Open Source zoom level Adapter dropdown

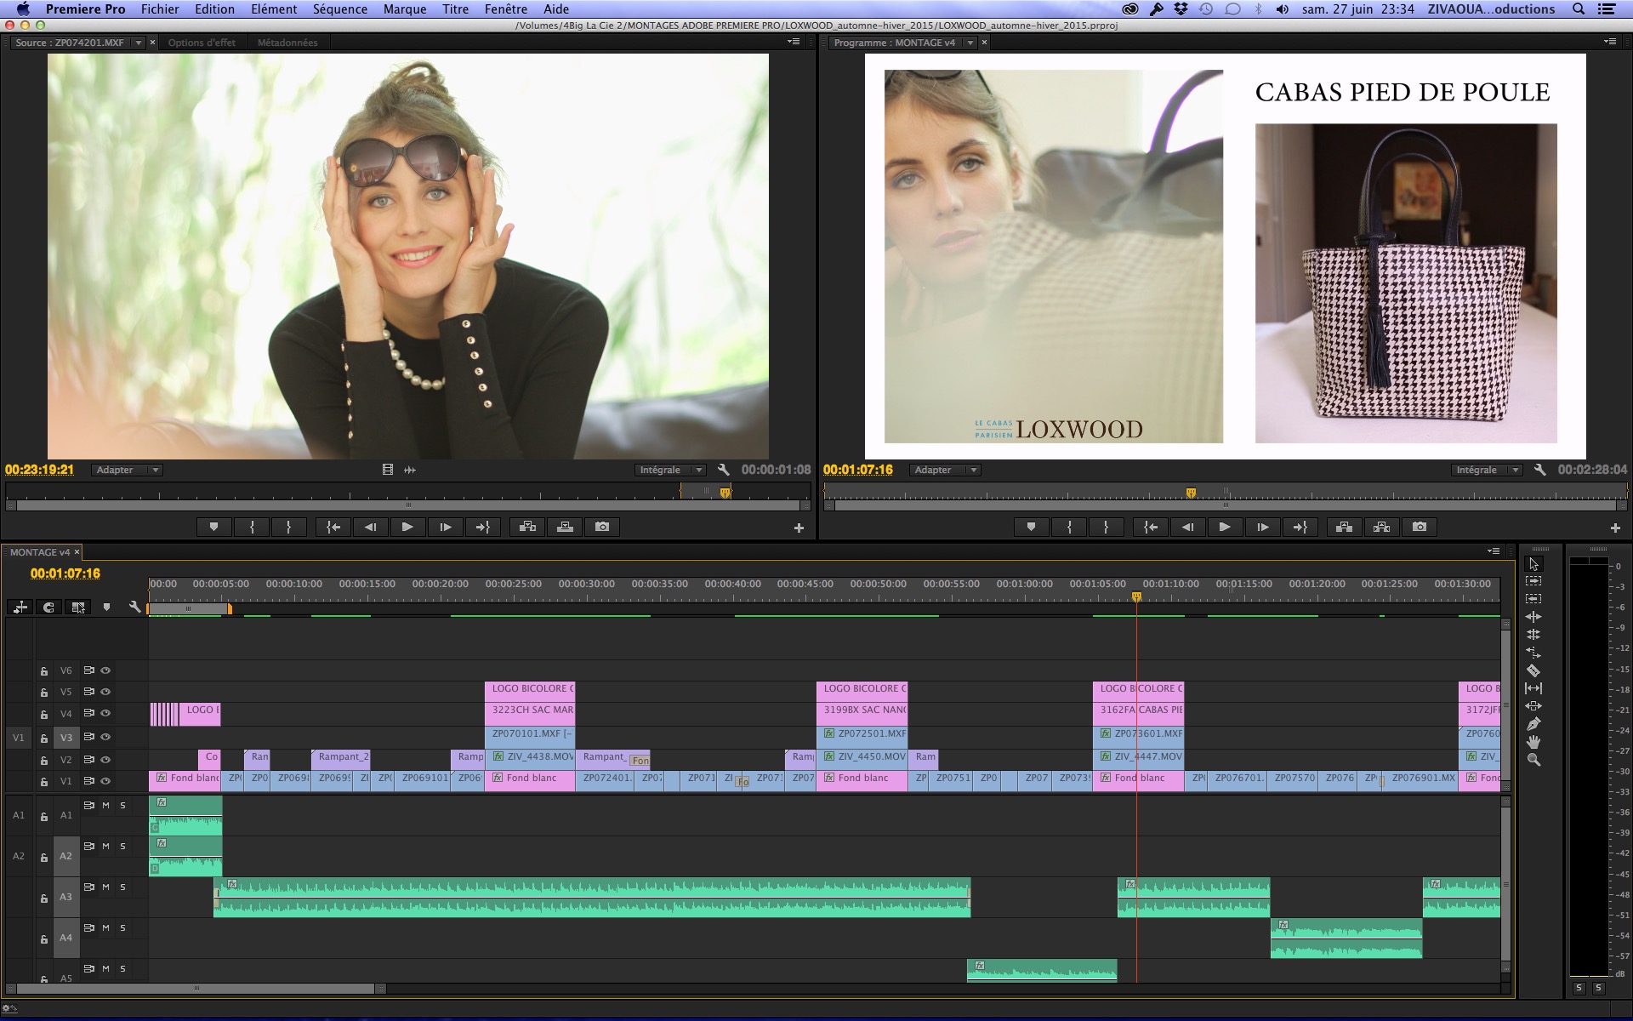(127, 470)
